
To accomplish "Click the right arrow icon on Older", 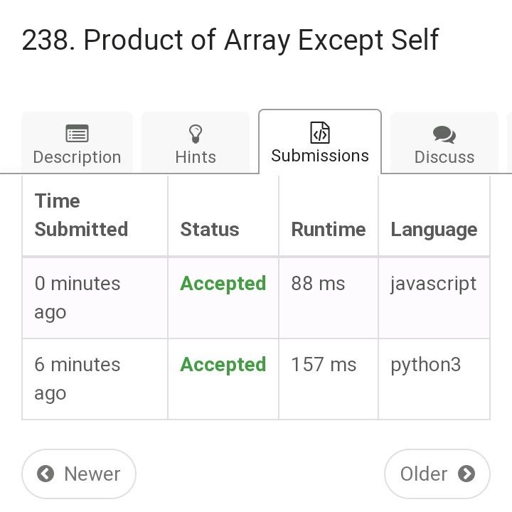I will pyautogui.click(x=466, y=474).
